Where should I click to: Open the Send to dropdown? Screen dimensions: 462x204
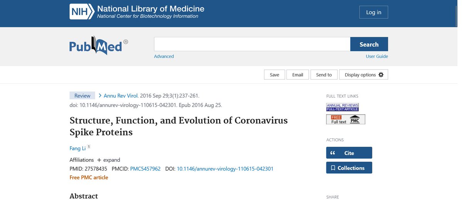tap(324, 75)
